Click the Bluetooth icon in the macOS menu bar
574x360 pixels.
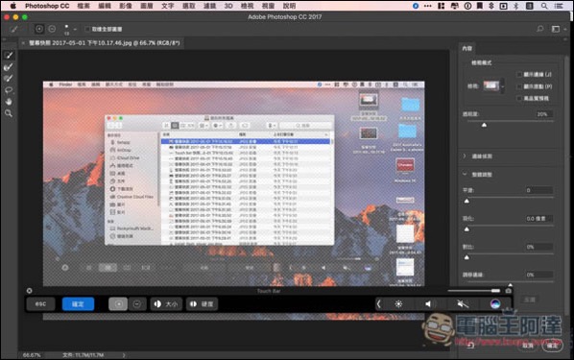pos(516,6)
